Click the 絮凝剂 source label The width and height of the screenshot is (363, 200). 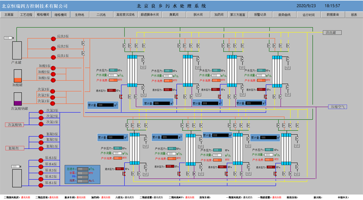click(x=14, y=148)
